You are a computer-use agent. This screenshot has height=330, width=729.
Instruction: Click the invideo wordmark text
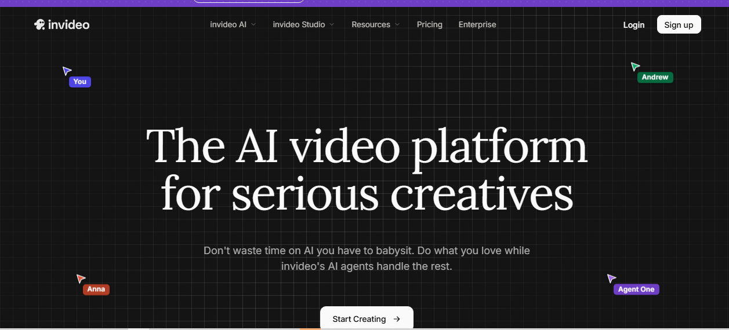(69, 24)
